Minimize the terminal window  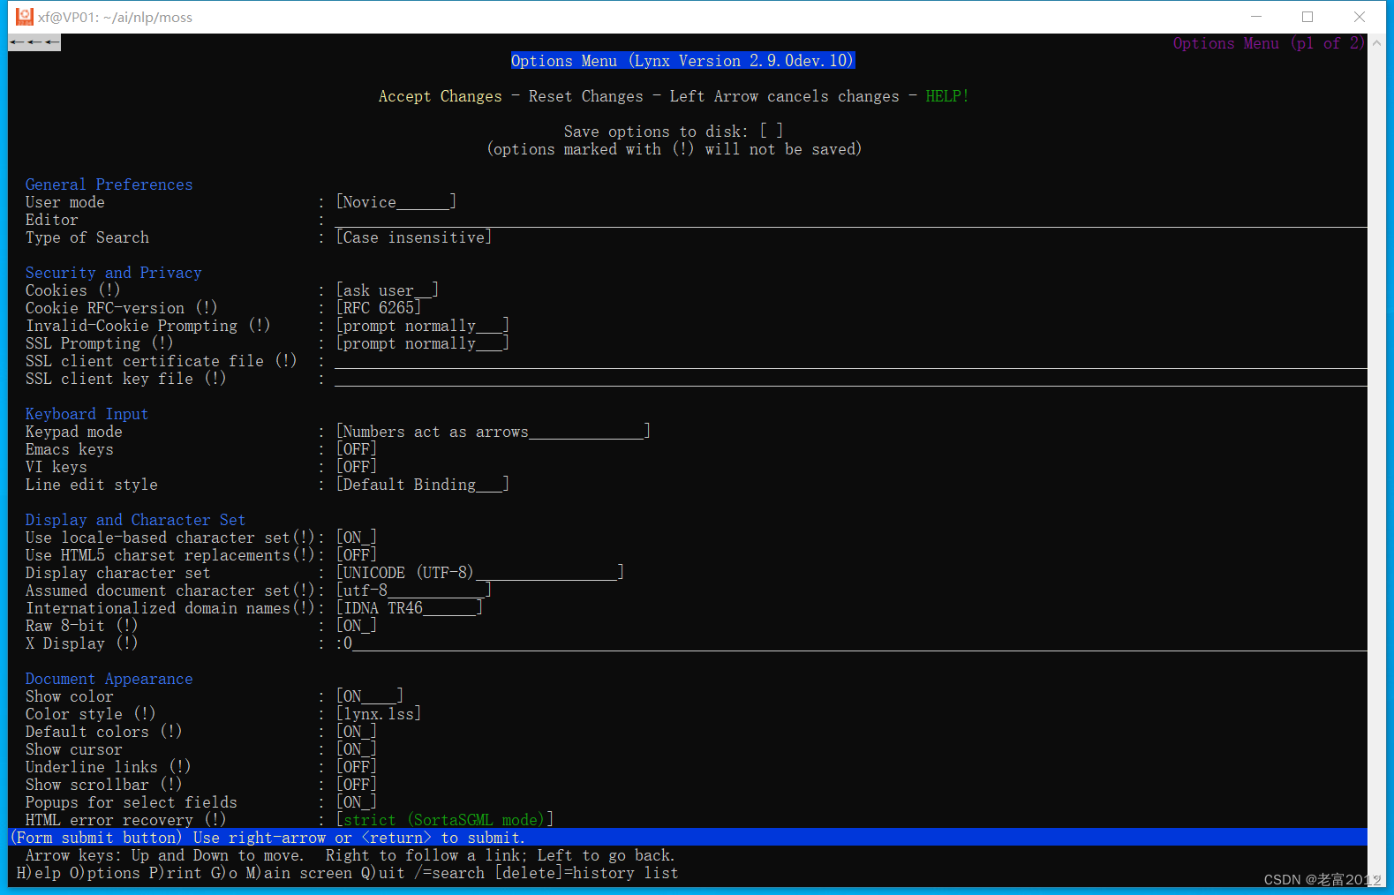[1256, 17]
